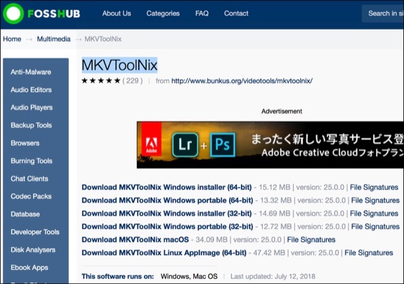Open Disk Analysers category

point(33,250)
